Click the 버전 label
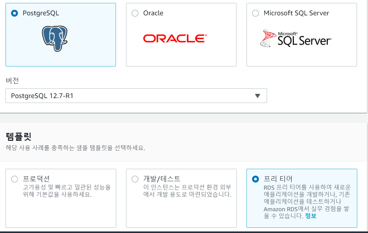 point(12,80)
